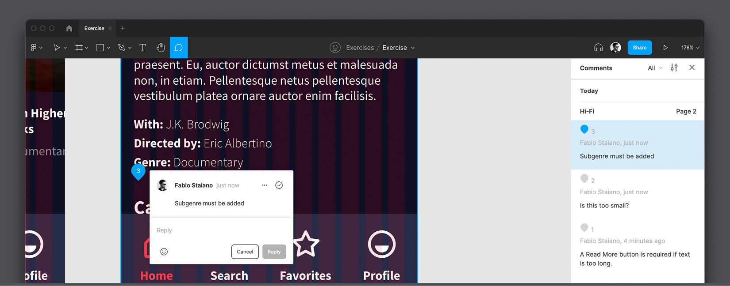
Task: Click Fabio Staiano name in comment popup
Action: [x=194, y=185]
